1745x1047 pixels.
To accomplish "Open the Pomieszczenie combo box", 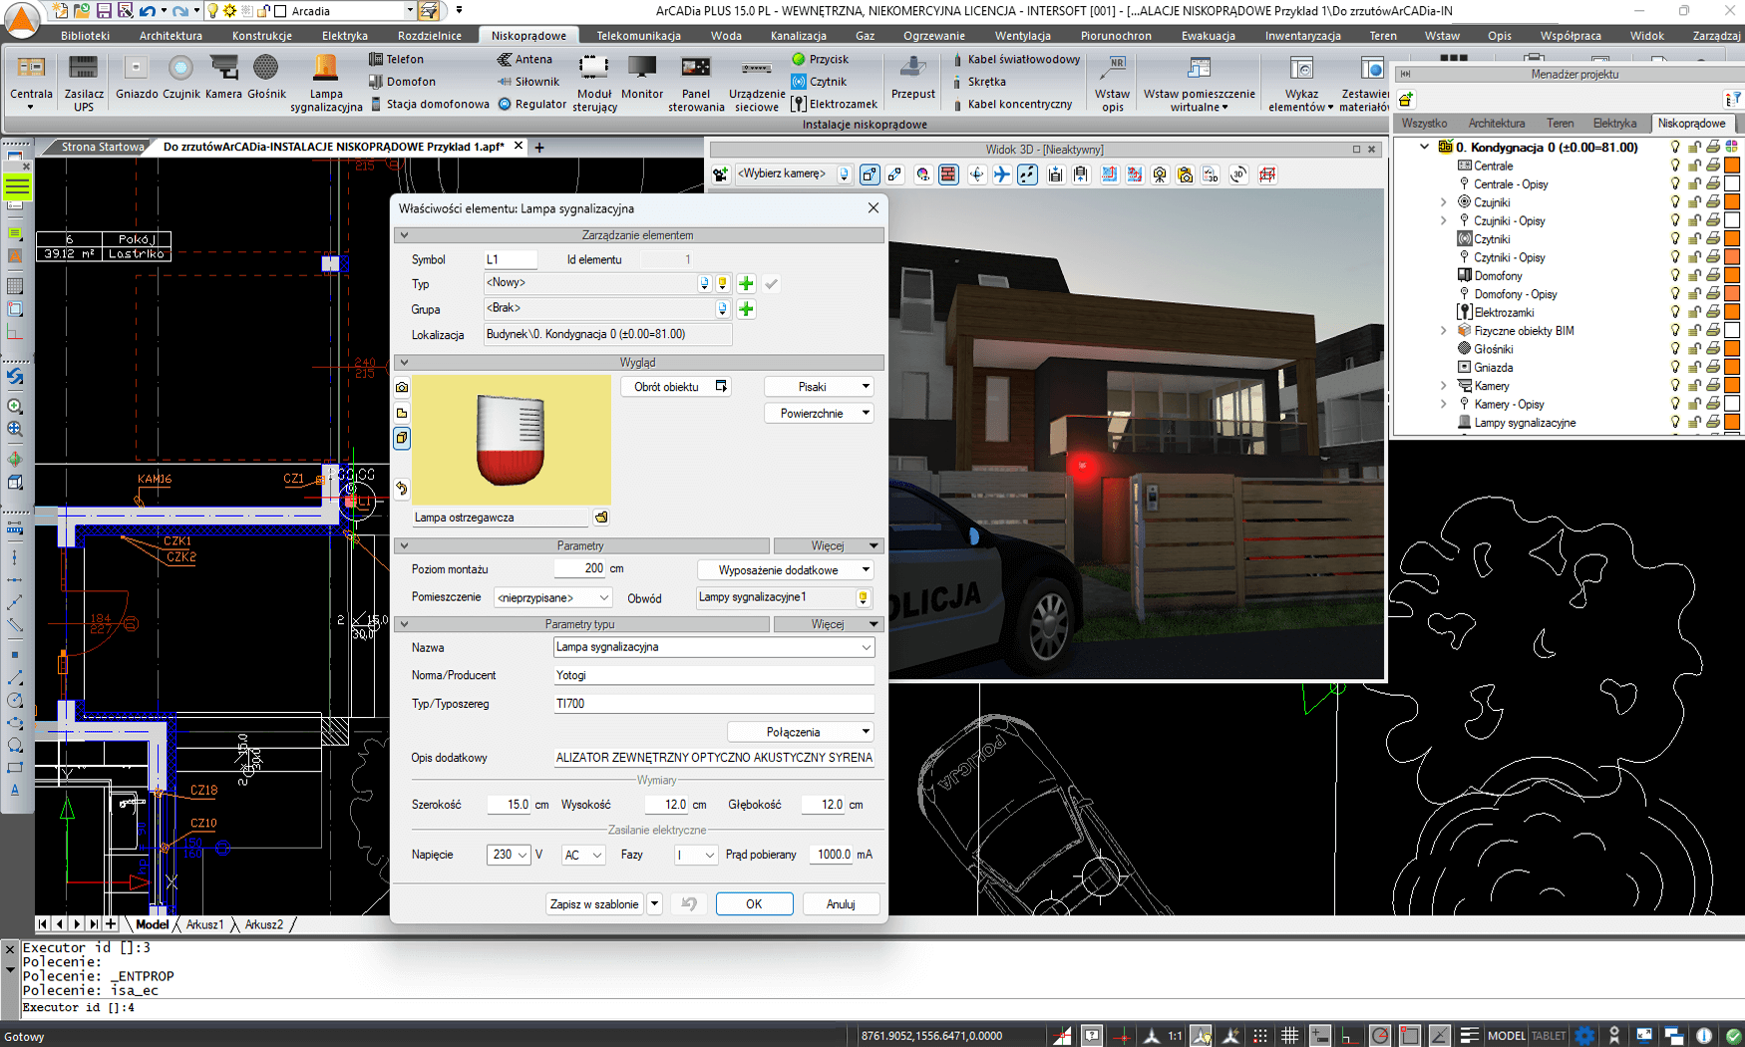I will (x=552, y=597).
